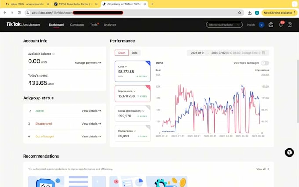Toggle the Conversions card corner checkmark
Viewport: 299px width, 187px height.
point(148,127)
